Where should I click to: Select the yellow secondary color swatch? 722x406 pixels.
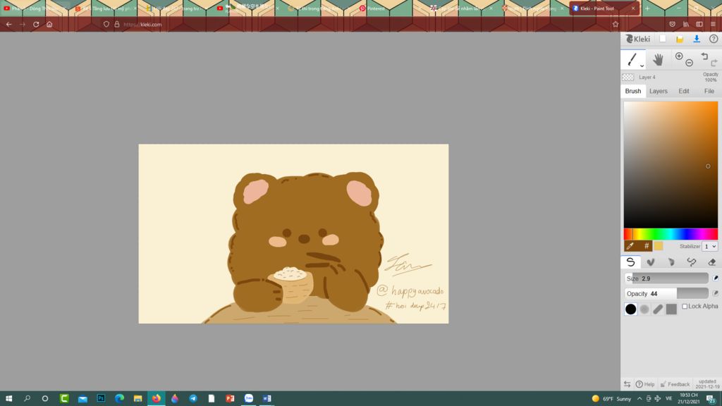[x=659, y=246]
